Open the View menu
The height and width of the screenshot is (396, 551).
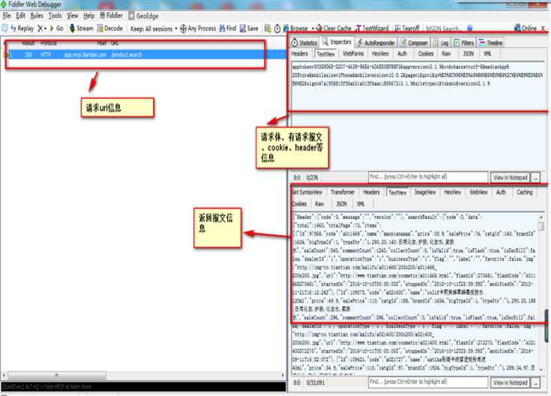tap(73, 16)
